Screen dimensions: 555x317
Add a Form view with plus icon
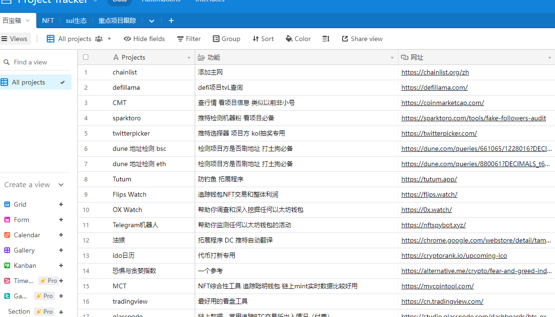tap(61, 220)
